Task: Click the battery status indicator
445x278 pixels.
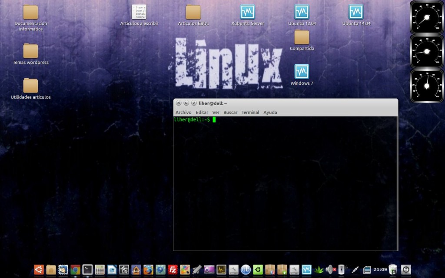Action: tap(342, 270)
